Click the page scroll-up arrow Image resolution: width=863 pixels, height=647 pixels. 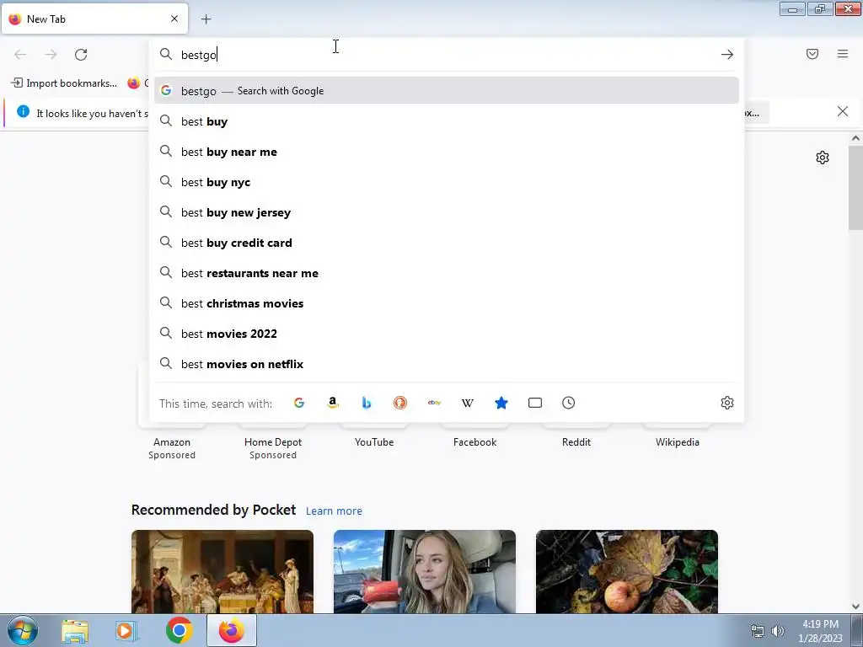[855, 139]
